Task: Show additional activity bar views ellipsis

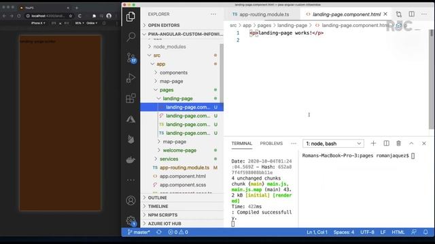Action: [x=130, y=180]
